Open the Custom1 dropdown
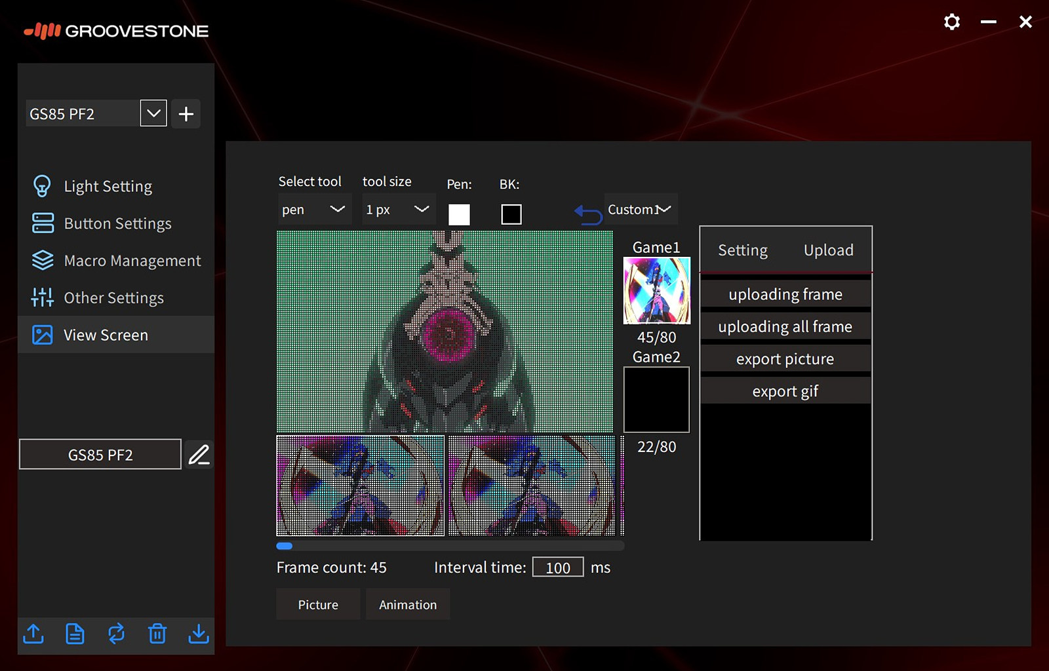 pos(641,210)
